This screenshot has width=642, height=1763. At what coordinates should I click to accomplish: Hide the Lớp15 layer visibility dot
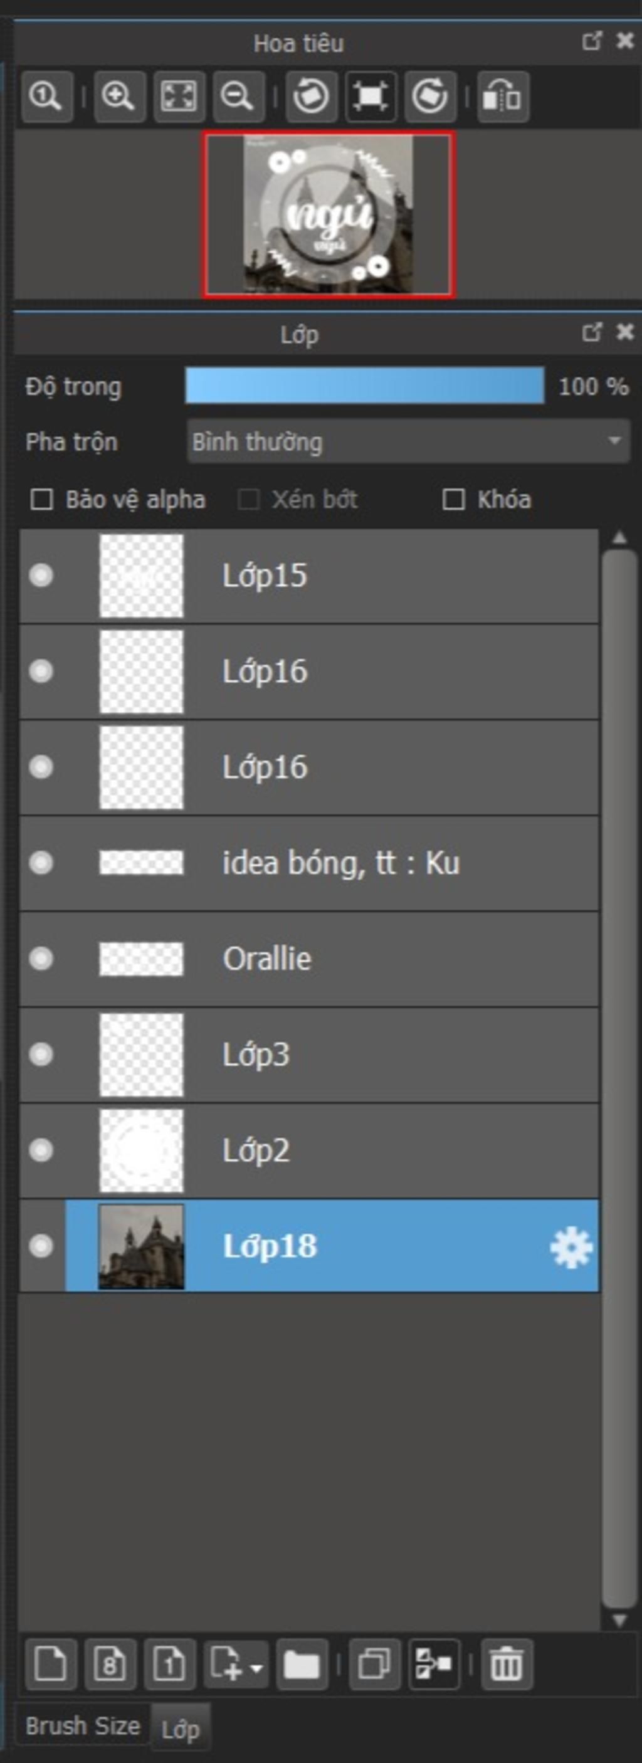coord(41,576)
